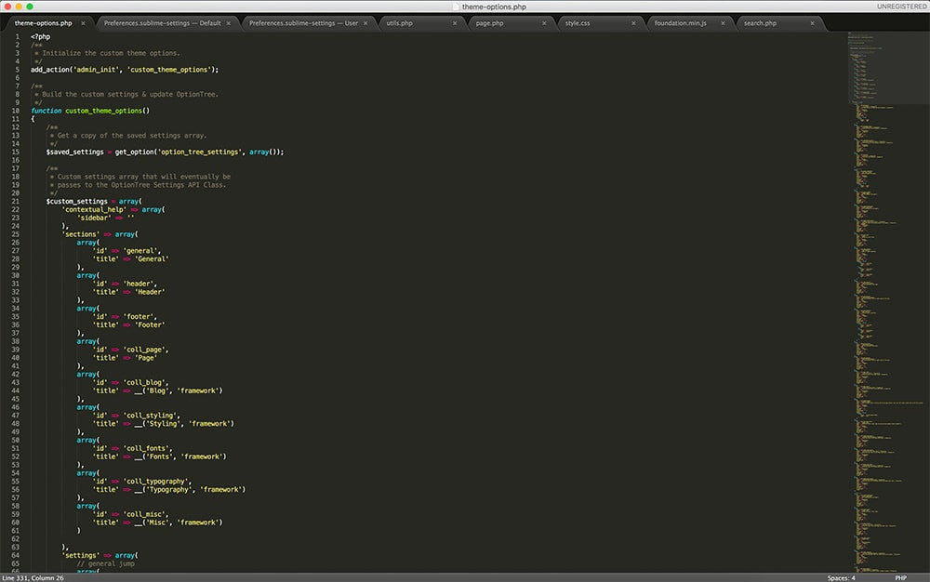Click the $saved_settings variable
Screen dimensions: 930x582
point(74,152)
